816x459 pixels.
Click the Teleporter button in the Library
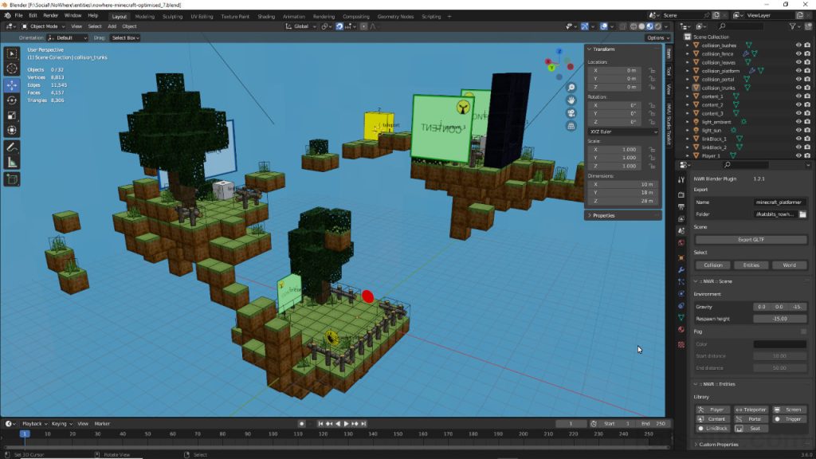pos(750,408)
